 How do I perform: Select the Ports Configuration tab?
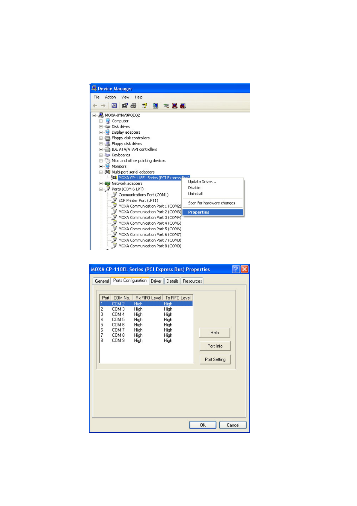tap(130, 280)
